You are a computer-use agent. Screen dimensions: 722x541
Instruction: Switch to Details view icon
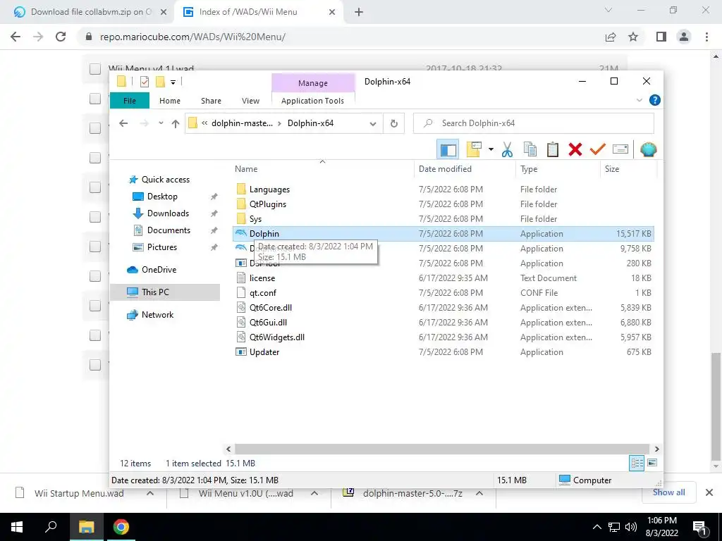(x=637, y=463)
